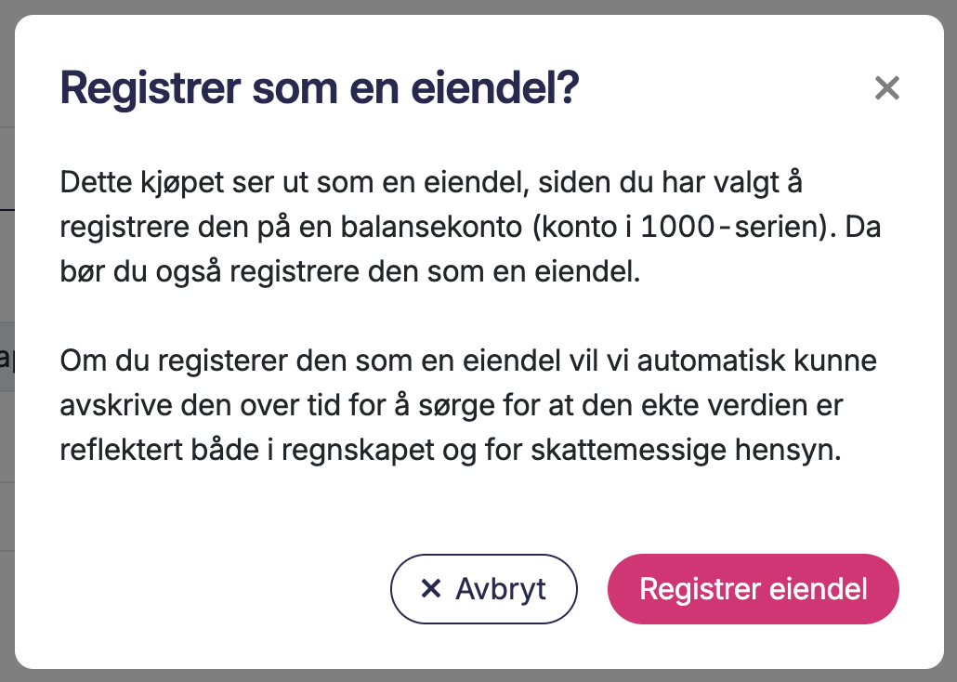
Task: Click the dimmed backdrop below the dialog
Action: coord(478,675)
